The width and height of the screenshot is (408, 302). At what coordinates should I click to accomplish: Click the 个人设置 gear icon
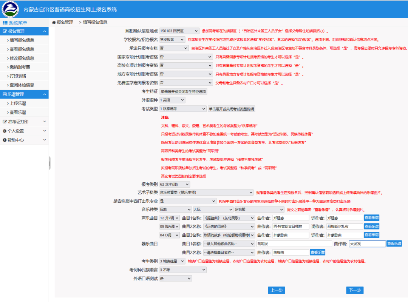(x=5, y=131)
